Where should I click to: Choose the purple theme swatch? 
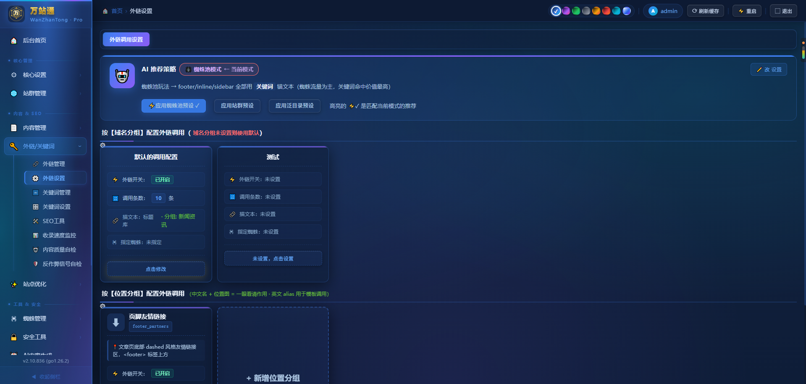pos(566,11)
